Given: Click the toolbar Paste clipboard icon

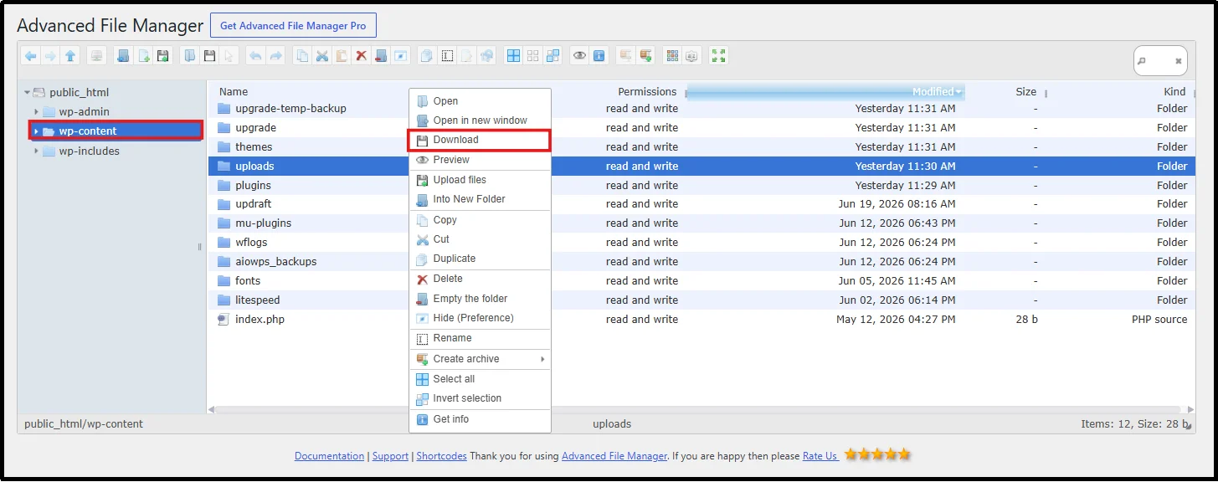Looking at the screenshot, I should [x=342, y=56].
